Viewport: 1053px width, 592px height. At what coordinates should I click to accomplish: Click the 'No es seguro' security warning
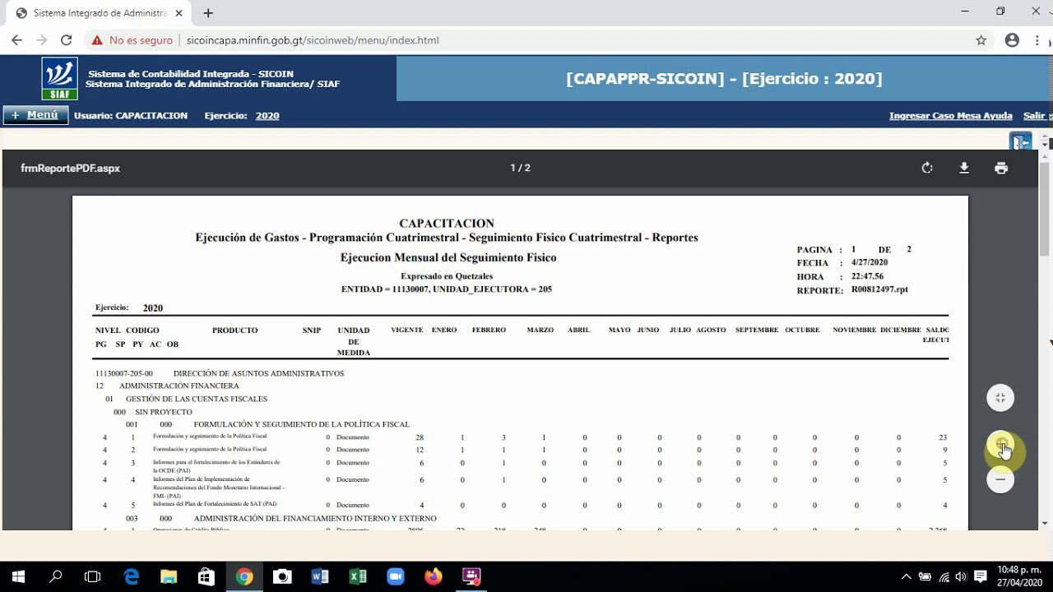tap(132, 40)
